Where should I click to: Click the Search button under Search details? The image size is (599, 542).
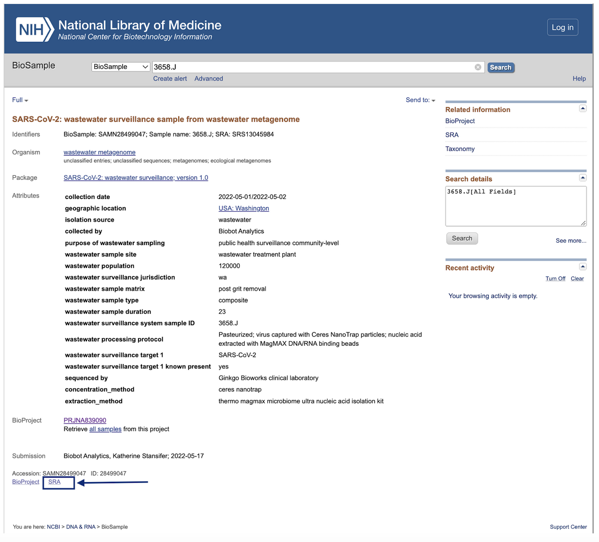click(462, 238)
